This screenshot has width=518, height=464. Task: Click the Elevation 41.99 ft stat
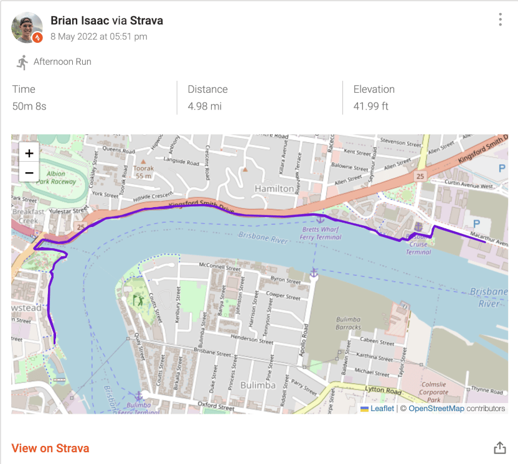(x=374, y=98)
